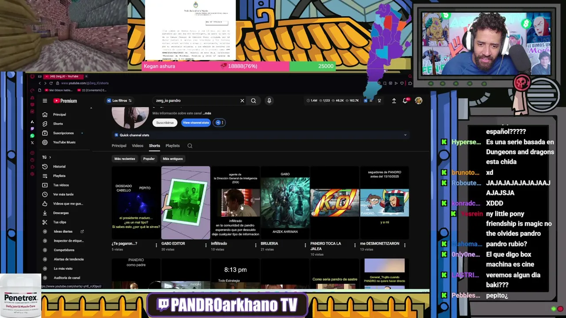
Task: Open Lo más visto tool
Action: point(64,269)
